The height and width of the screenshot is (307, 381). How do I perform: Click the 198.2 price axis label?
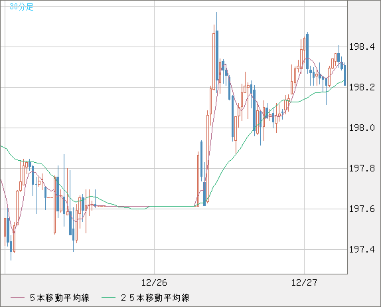tap(362, 87)
